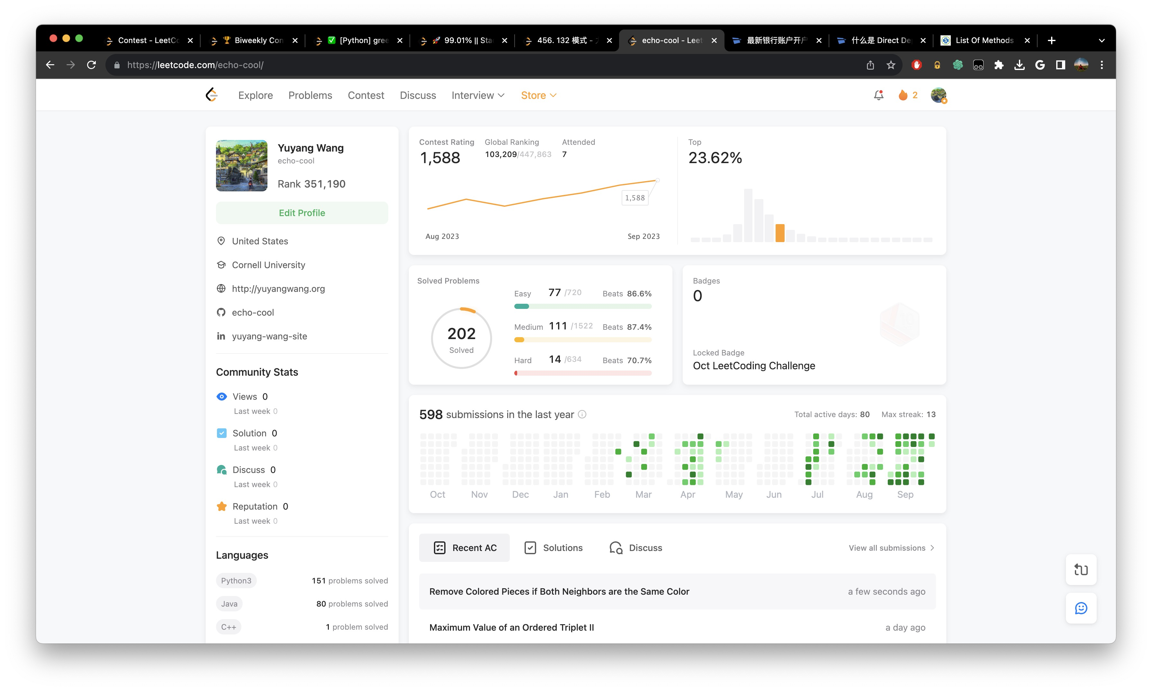Open View all submissions link

[x=891, y=547]
